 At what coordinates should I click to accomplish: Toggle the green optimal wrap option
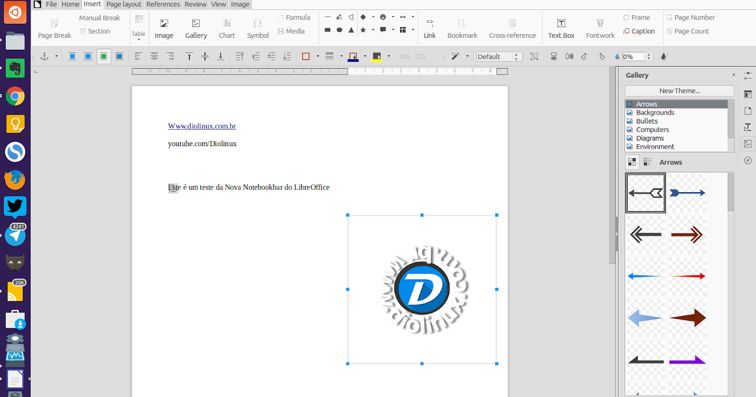pyautogui.click(x=103, y=56)
